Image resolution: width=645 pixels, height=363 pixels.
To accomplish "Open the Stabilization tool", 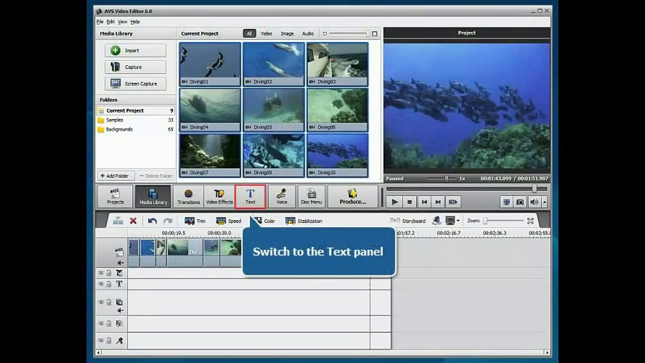I will (304, 221).
